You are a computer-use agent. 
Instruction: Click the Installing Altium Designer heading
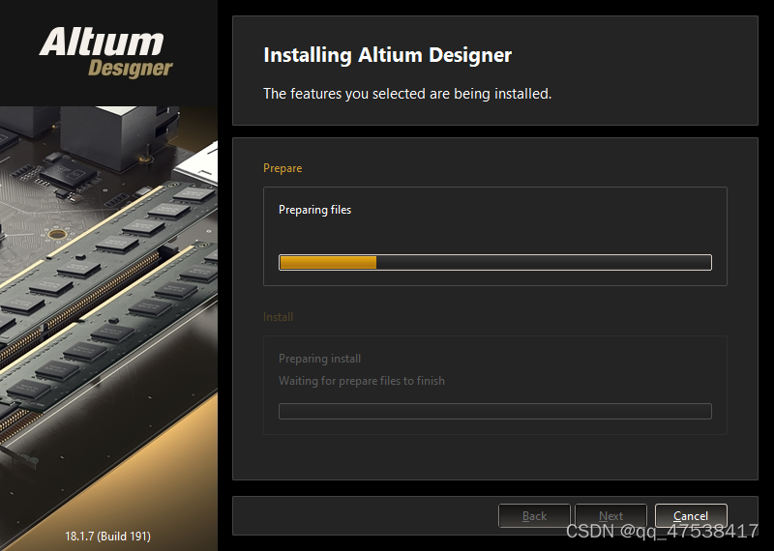(388, 55)
